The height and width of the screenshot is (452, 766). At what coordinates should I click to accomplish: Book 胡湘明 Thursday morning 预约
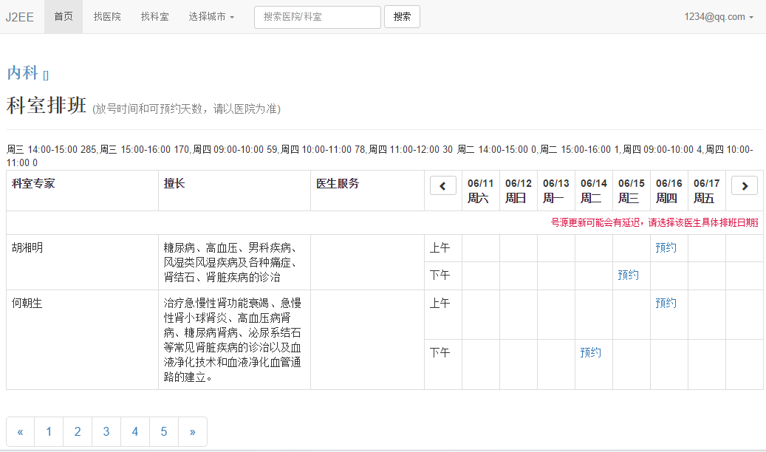(666, 248)
